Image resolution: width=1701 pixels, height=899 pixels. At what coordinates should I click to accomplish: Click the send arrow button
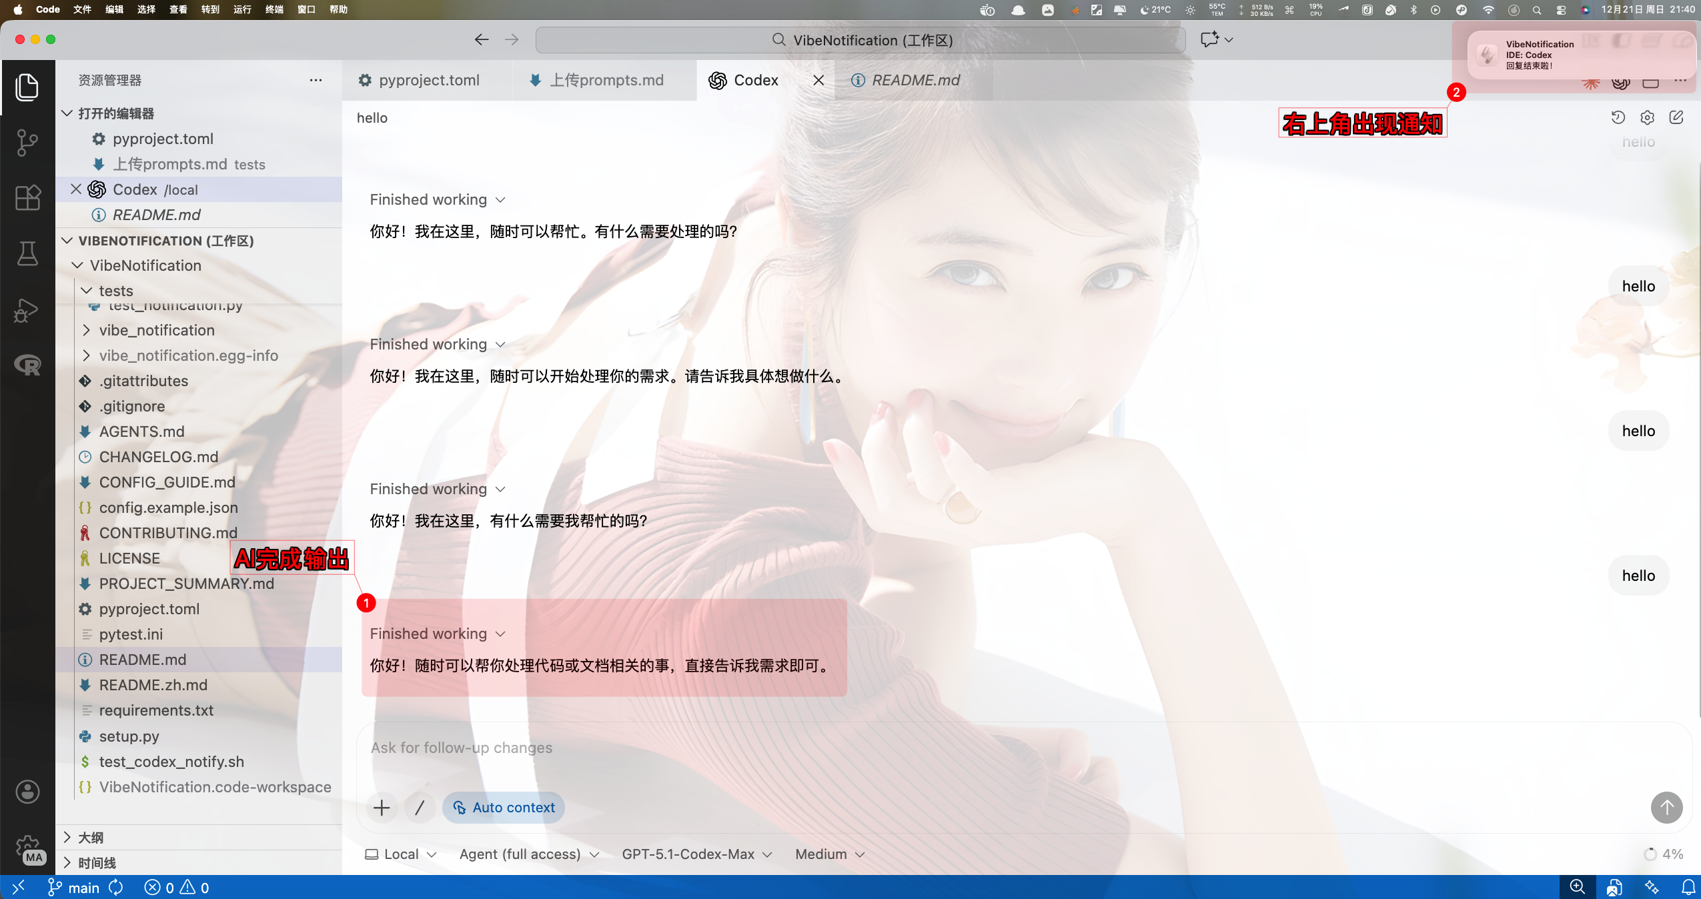[x=1666, y=808]
